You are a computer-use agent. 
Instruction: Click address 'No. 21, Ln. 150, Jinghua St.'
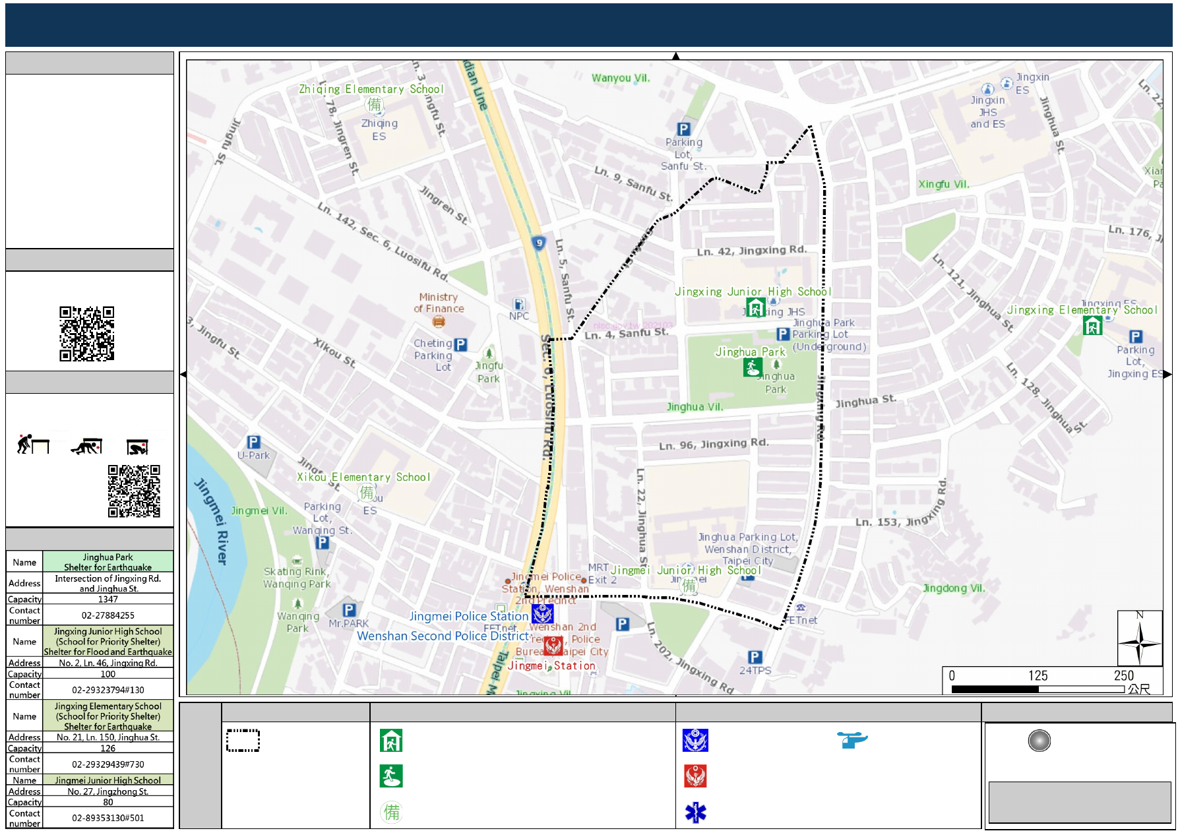click(x=108, y=737)
